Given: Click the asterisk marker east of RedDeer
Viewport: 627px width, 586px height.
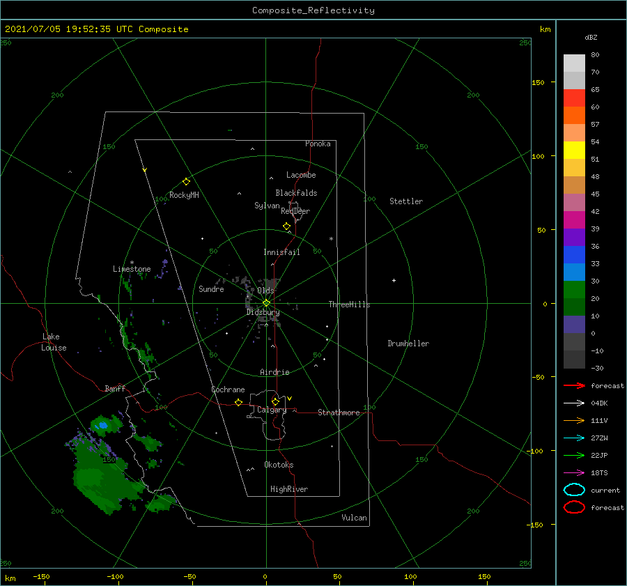Looking at the screenshot, I should click(x=331, y=239).
